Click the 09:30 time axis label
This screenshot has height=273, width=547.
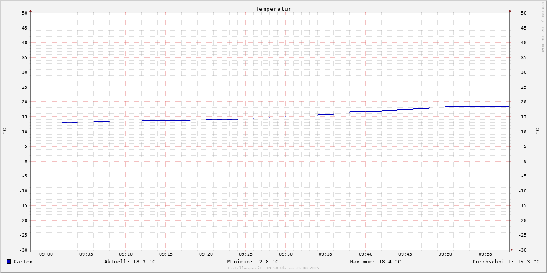[286, 254]
